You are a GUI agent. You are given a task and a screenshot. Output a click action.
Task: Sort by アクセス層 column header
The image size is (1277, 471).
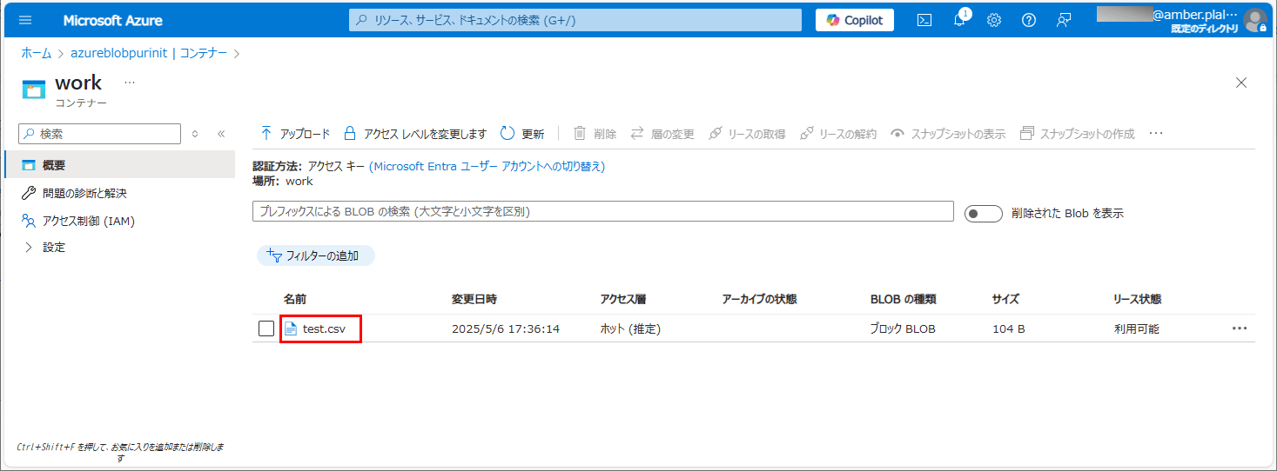(x=623, y=299)
